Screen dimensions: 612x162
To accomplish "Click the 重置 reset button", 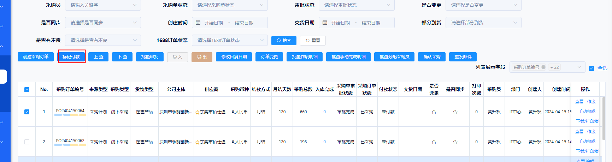I will coord(313,41).
